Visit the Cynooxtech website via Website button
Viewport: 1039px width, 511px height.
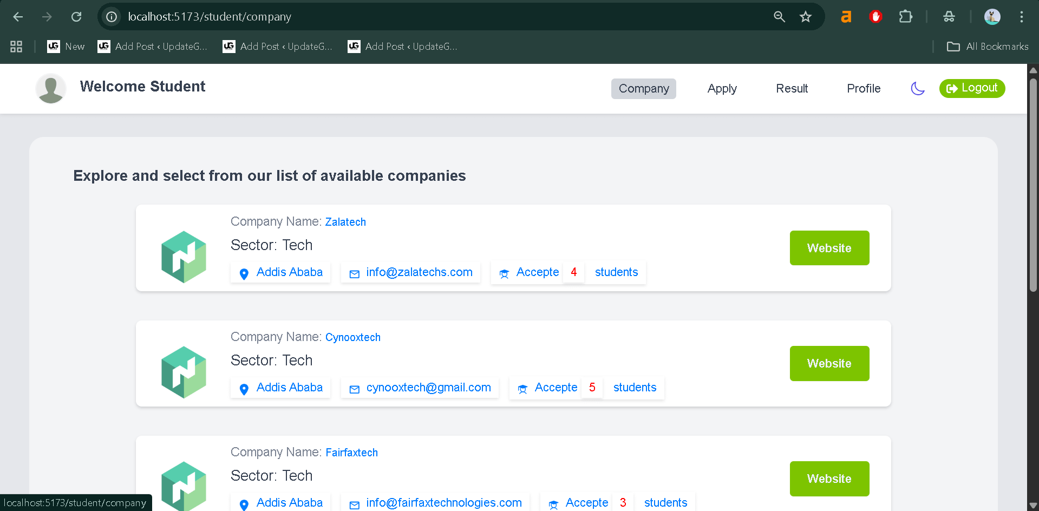click(829, 363)
